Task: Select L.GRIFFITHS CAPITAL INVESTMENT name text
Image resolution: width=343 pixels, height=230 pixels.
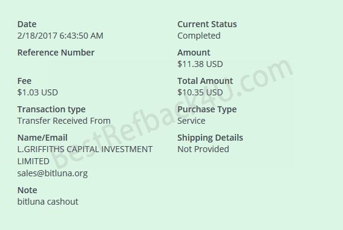Action: [85, 149]
